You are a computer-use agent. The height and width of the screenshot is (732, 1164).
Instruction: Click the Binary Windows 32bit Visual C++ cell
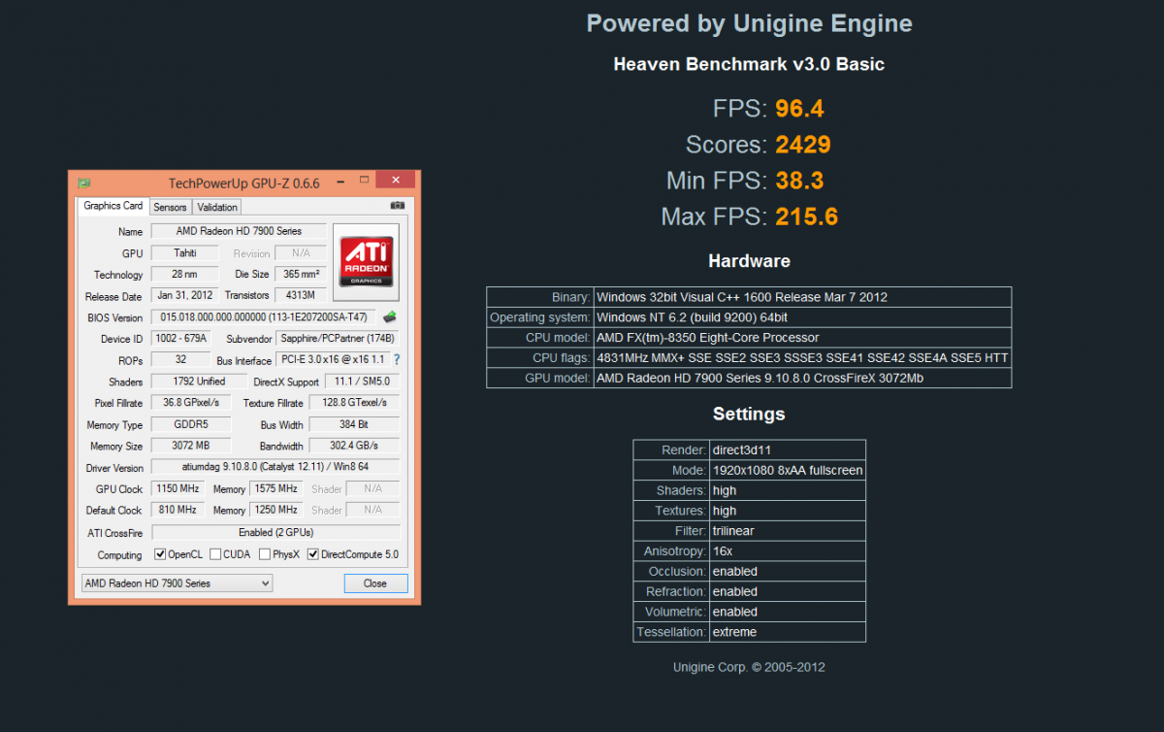[802, 297]
